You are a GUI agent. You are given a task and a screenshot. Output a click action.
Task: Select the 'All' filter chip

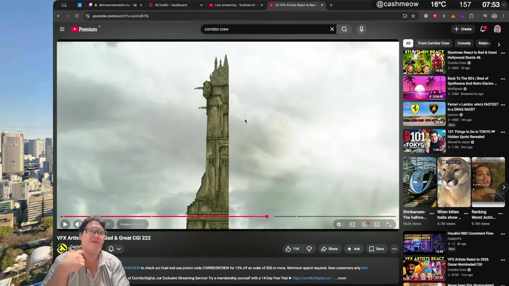point(408,43)
